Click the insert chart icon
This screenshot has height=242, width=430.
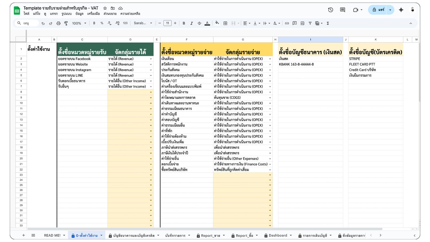[x=302, y=23]
